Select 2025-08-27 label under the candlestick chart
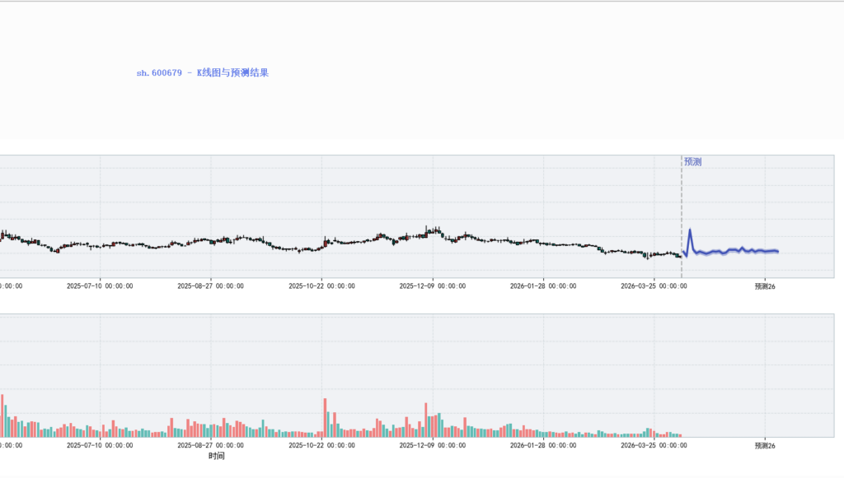The image size is (844, 478). coord(210,286)
